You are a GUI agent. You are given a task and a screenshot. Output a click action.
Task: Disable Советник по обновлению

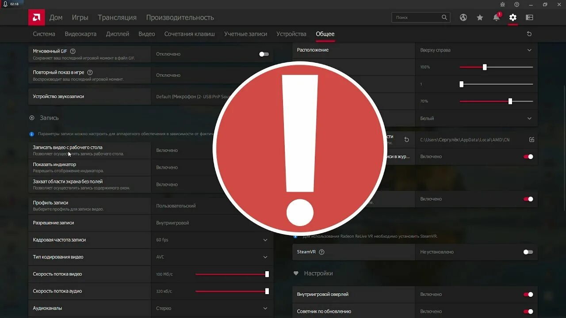528,311
